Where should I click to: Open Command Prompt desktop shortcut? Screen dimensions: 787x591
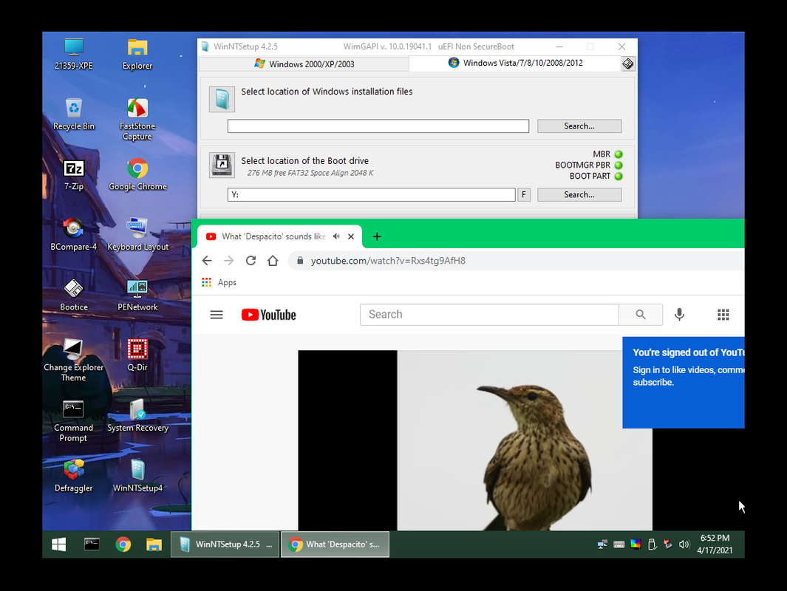(x=73, y=420)
